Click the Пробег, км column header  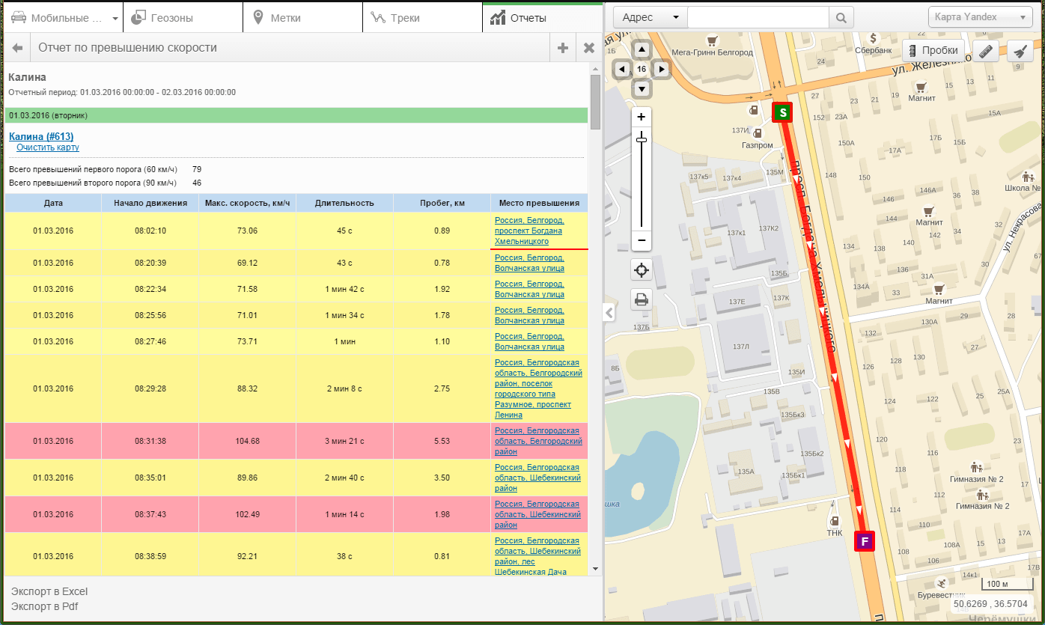pos(442,203)
